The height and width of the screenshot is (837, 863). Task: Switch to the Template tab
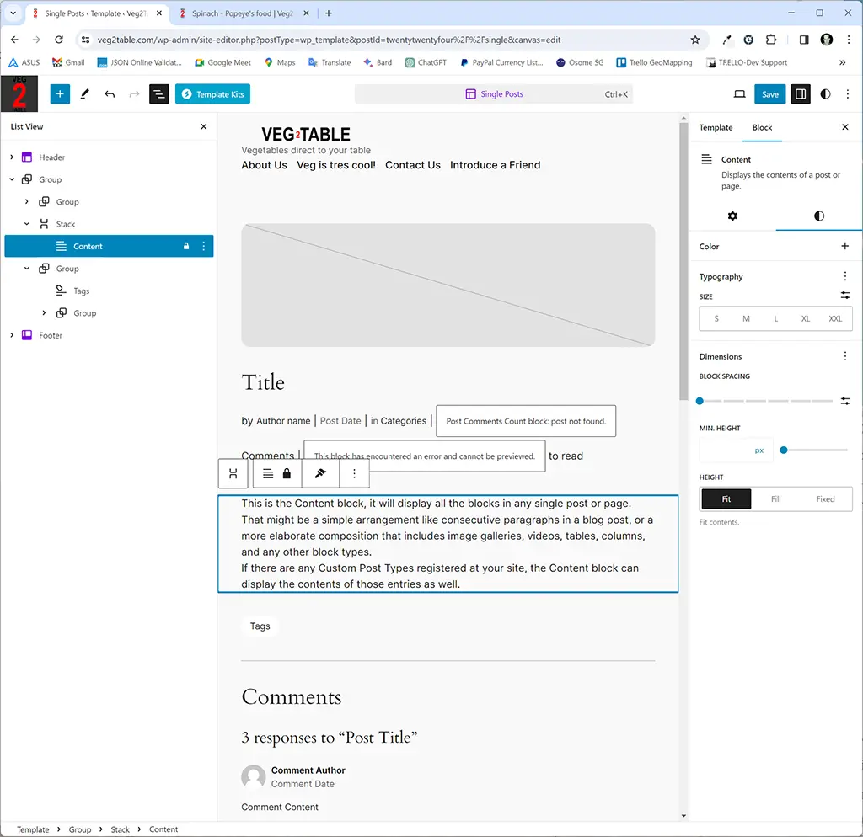(x=716, y=127)
